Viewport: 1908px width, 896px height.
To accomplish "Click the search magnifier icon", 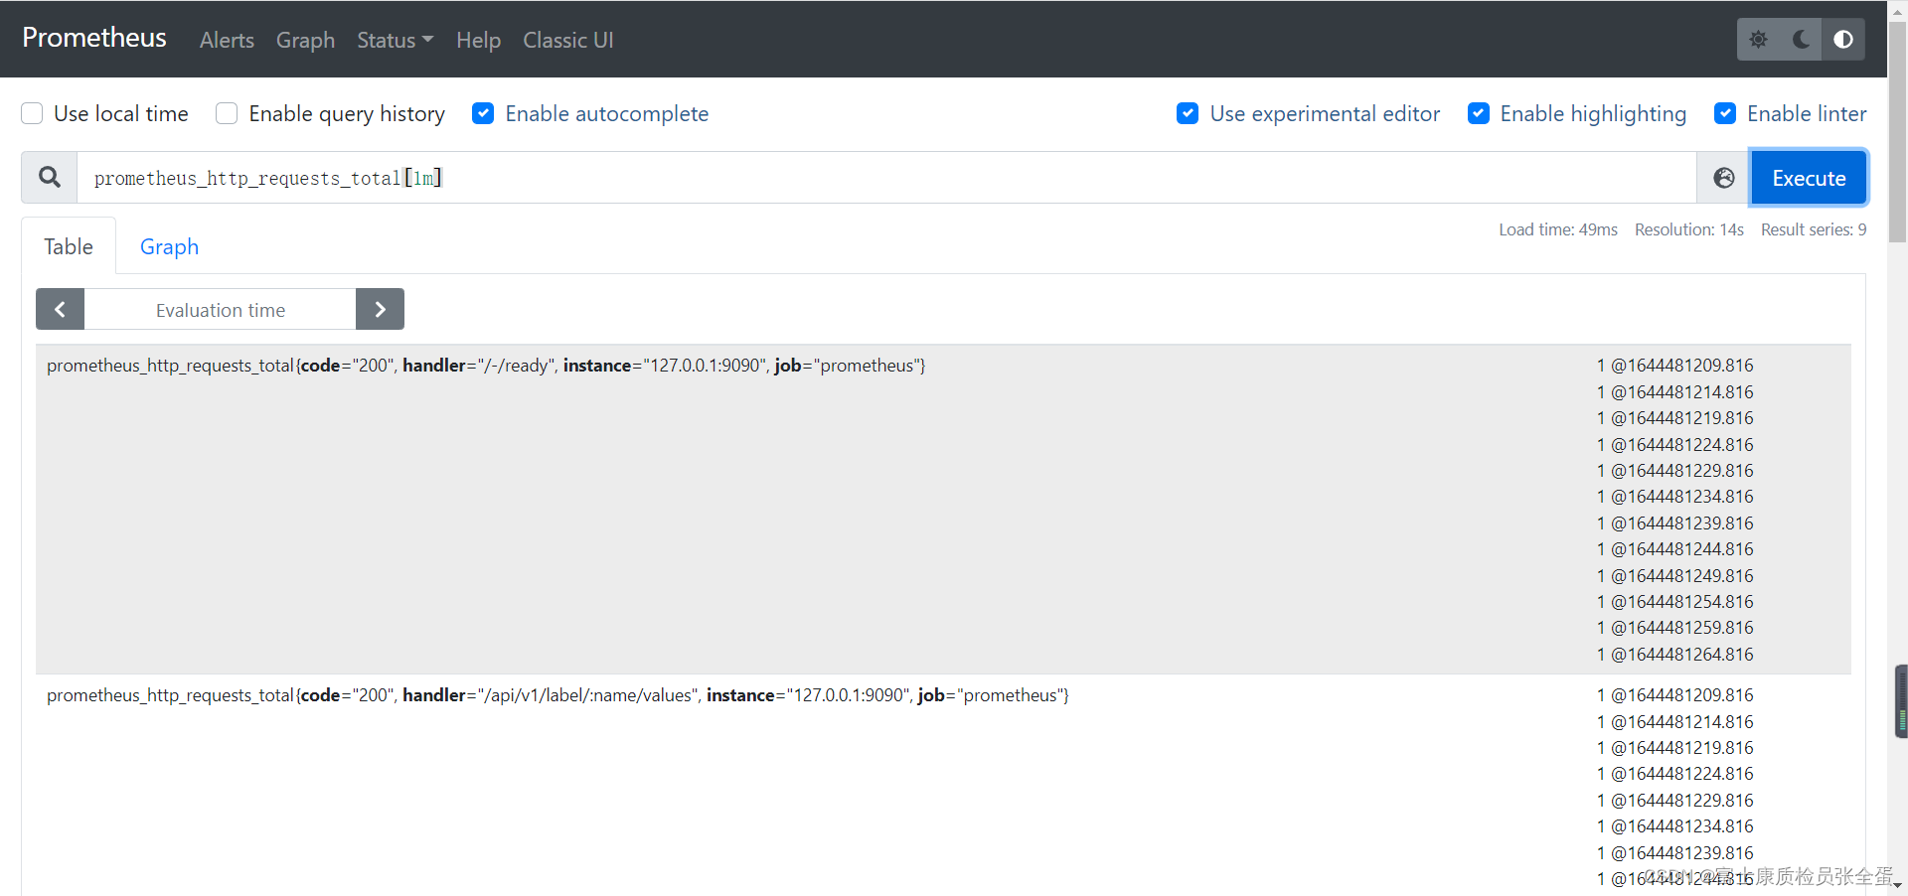I will coord(49,178).
